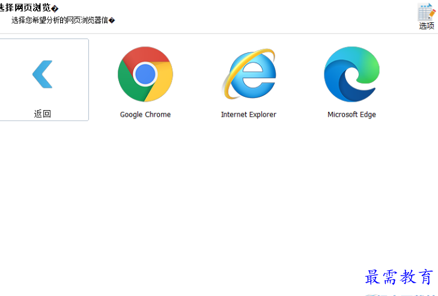
Task: Select the Google Chrome browser icon
Action: (145, 74)
